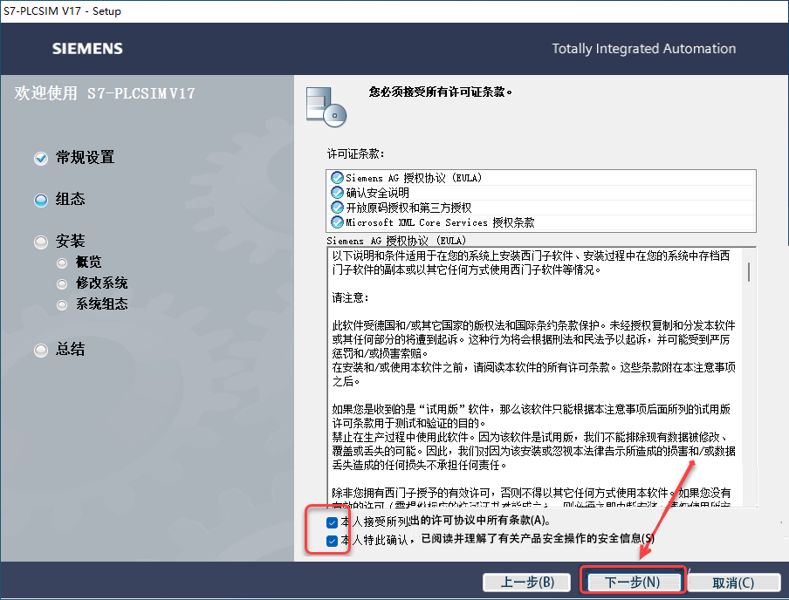The image size is (789, 600).
Task: Click the Siemens AG 授权协议 (EULA) entry icon
Action: pyautogui.click(x=338, y=177)
